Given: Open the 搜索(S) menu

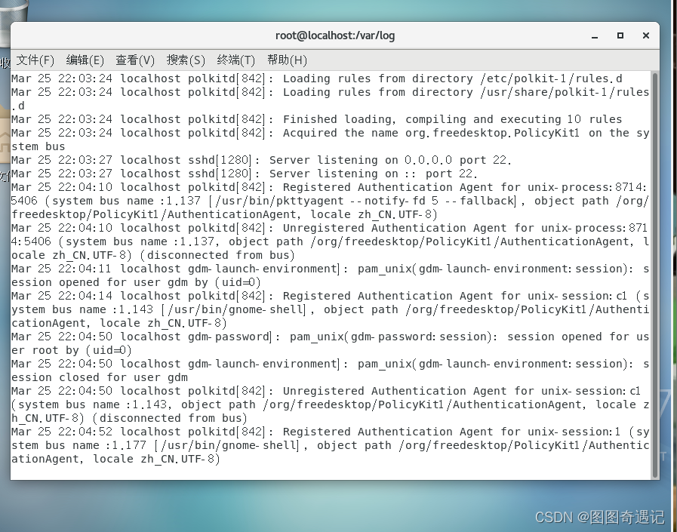Looking at the screenshot, I should coord(186,60).
